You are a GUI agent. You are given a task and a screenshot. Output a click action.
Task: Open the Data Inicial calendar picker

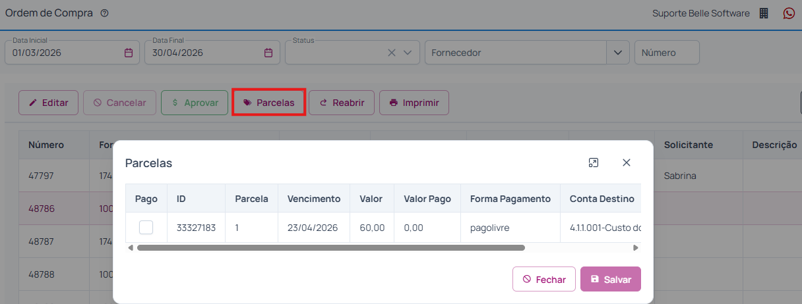(129, 53)
